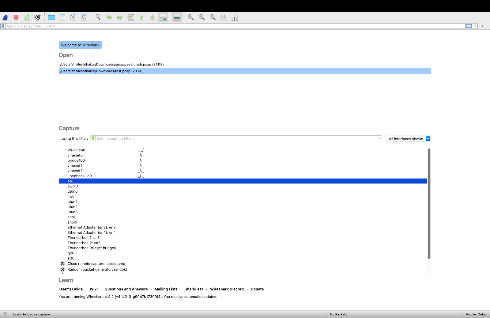Go back with the left green arrow
This screenshot has height=318, width=490.
[x=109, y=17]
